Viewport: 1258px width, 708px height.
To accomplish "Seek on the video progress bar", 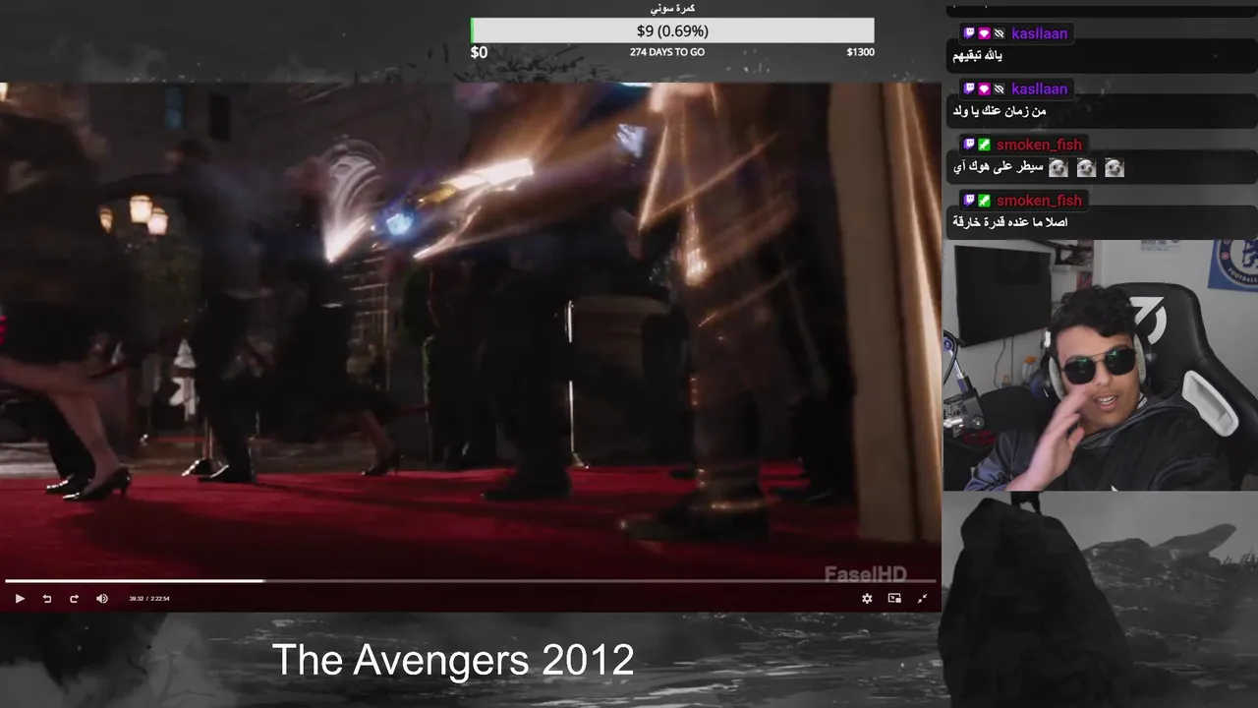I will pyautogui.click(x=470, y=581).
